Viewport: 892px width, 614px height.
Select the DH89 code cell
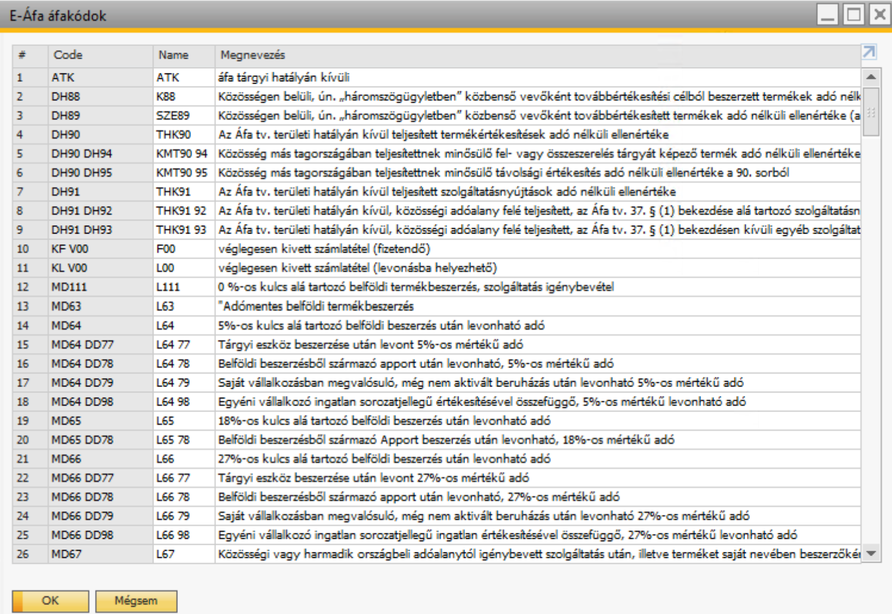100,116
